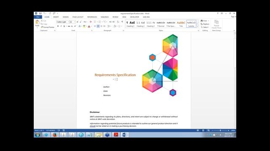Click the proofing errors icon in status bar
The width and height of the screenshot is (270, 151).
point(59,130)
